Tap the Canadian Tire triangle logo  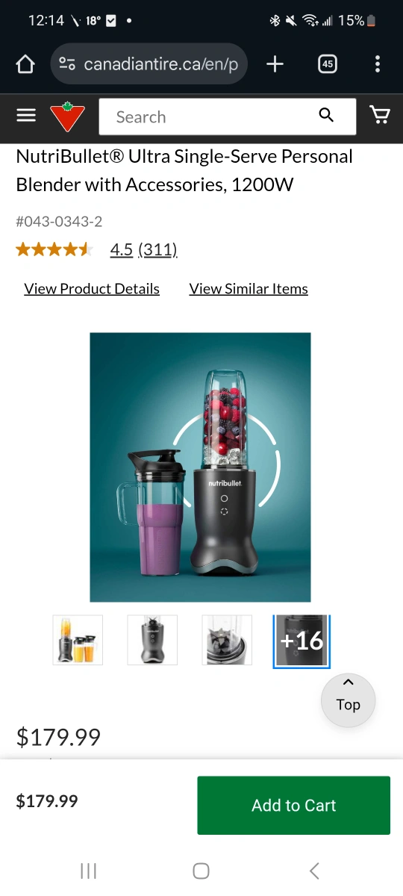tap(67, 116)
